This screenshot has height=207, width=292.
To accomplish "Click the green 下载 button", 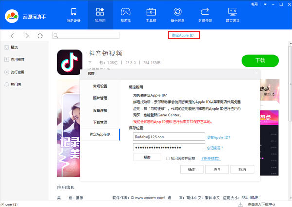I will pos(260,60).
